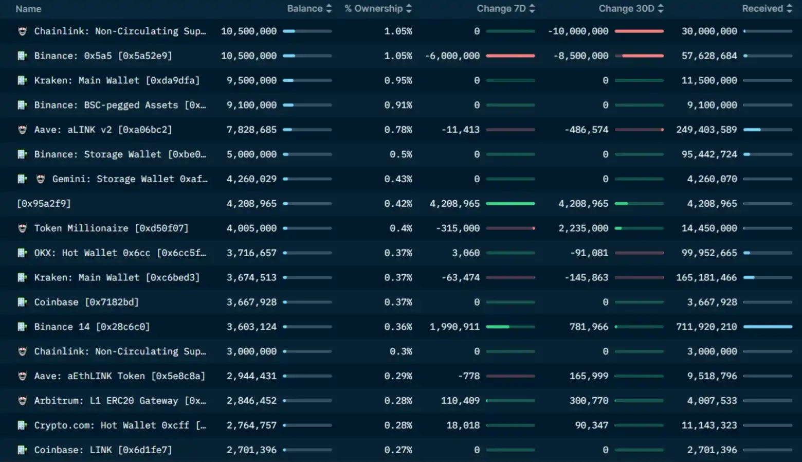Sort the table by % Ownership
This screenshot has height=462, width=802.
[x=378, y=9]
